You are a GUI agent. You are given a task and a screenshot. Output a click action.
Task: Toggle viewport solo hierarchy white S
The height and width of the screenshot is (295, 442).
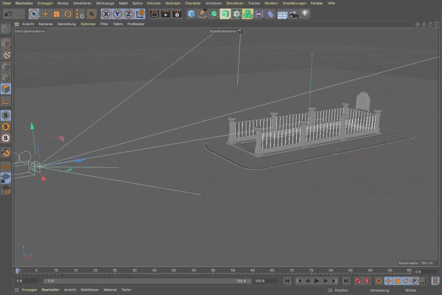click(x=6, y=138)
